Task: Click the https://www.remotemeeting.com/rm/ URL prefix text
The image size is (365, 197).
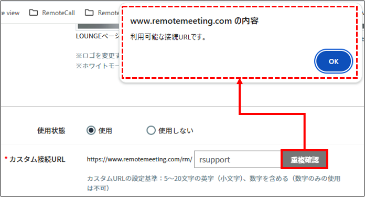Action: click(x=139, y=160)
